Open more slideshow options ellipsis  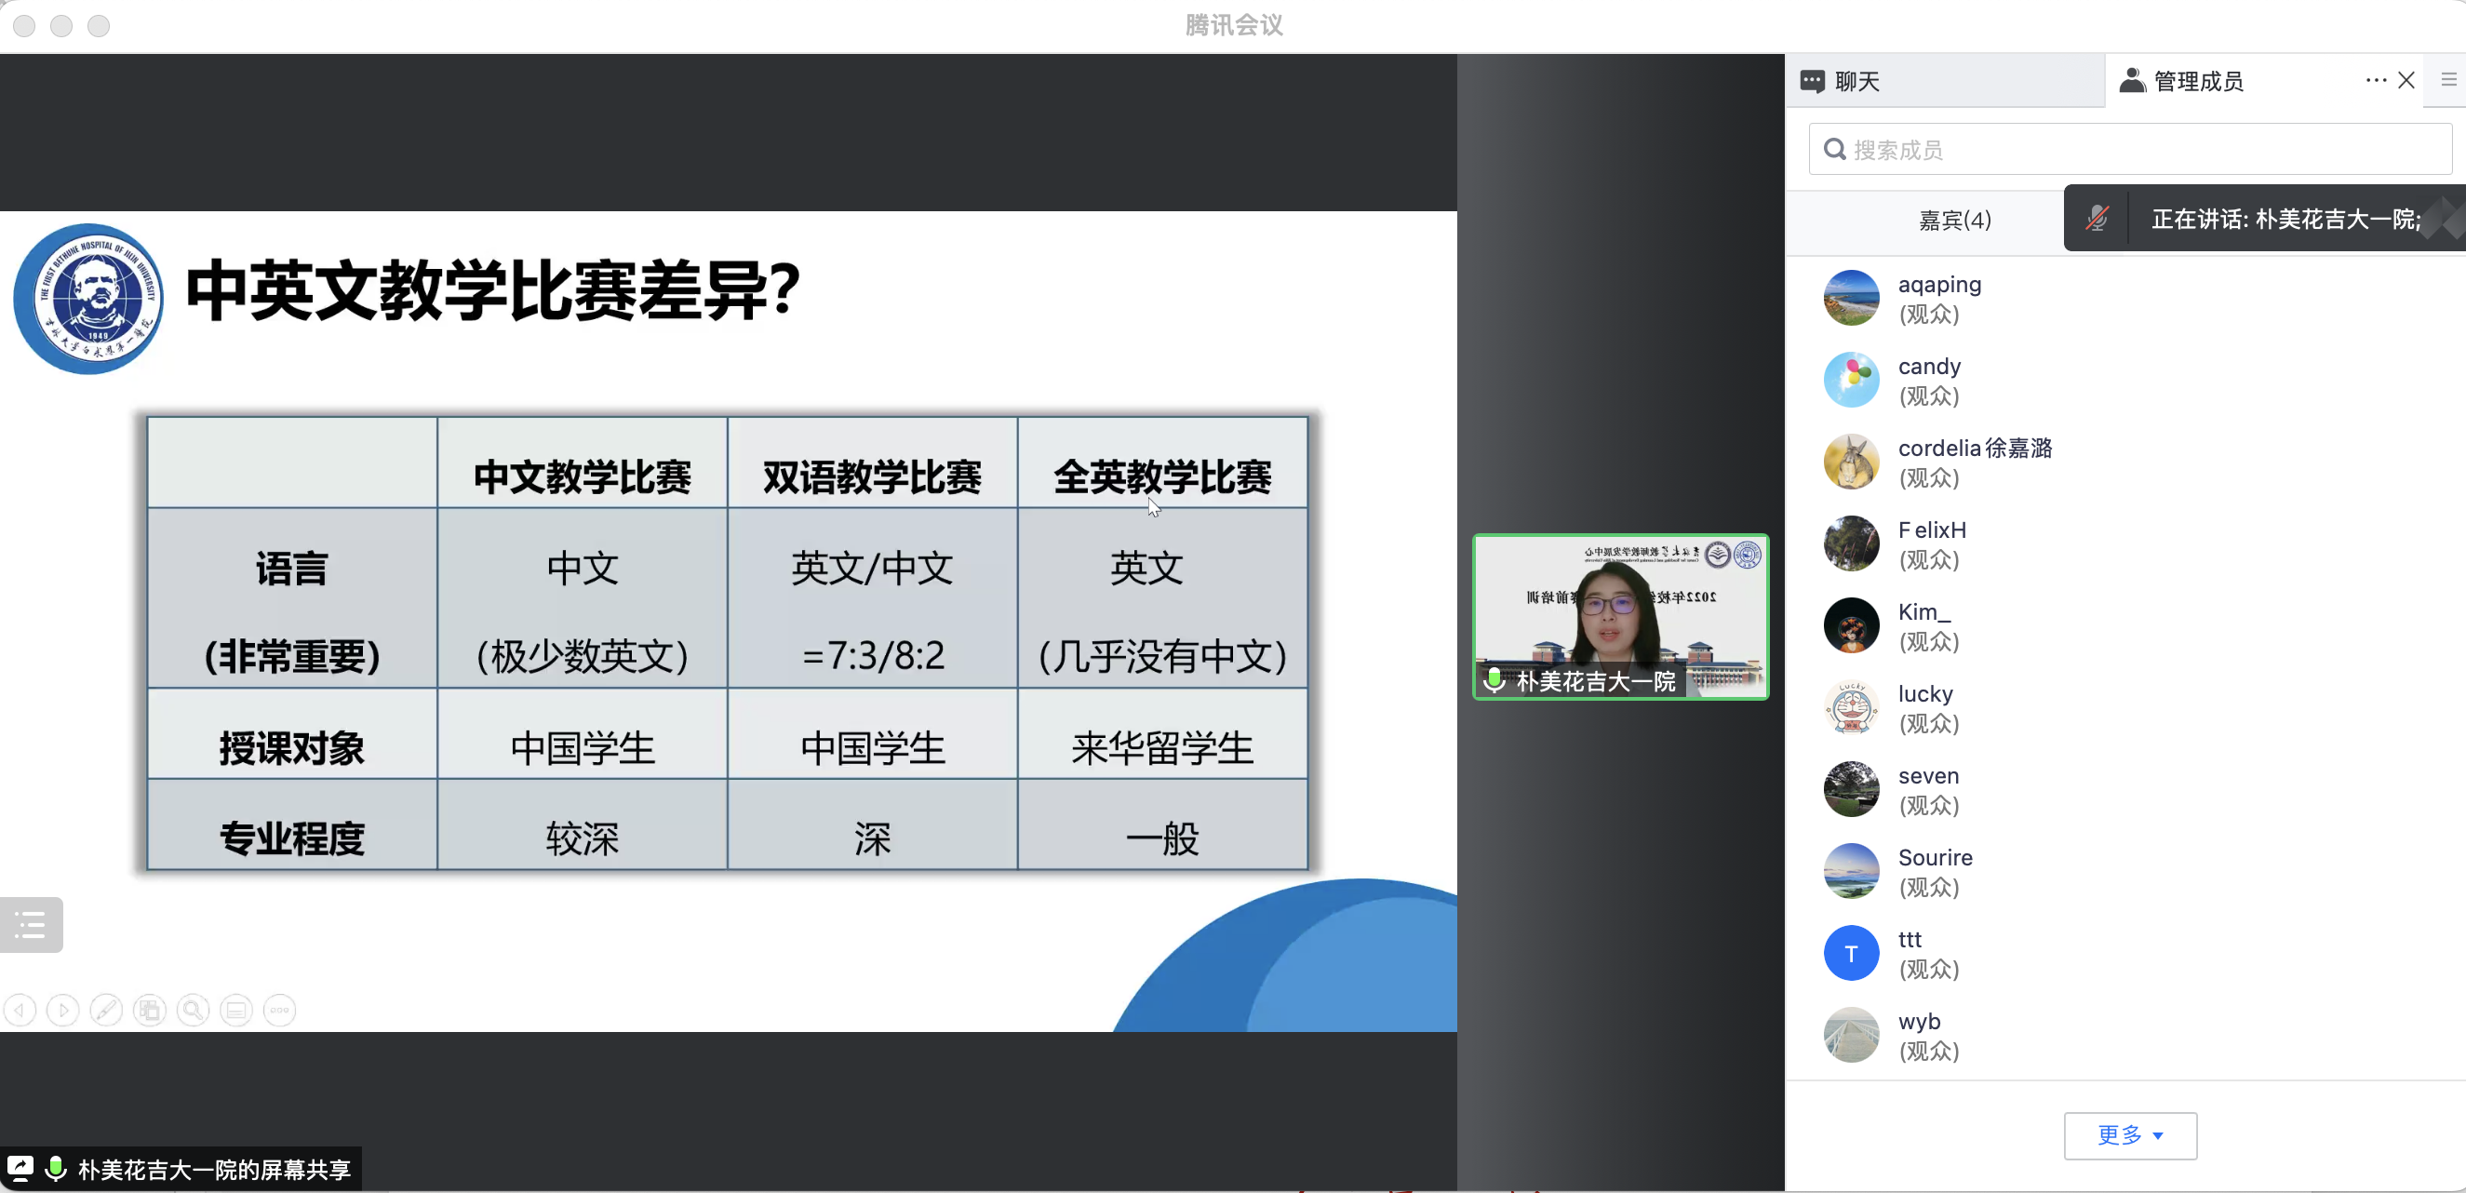tap(279, 1010)
